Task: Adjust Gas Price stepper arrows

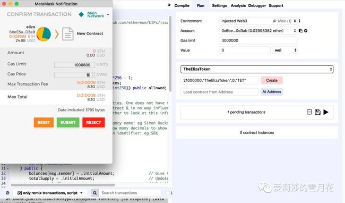Action: tap(93, 75)
